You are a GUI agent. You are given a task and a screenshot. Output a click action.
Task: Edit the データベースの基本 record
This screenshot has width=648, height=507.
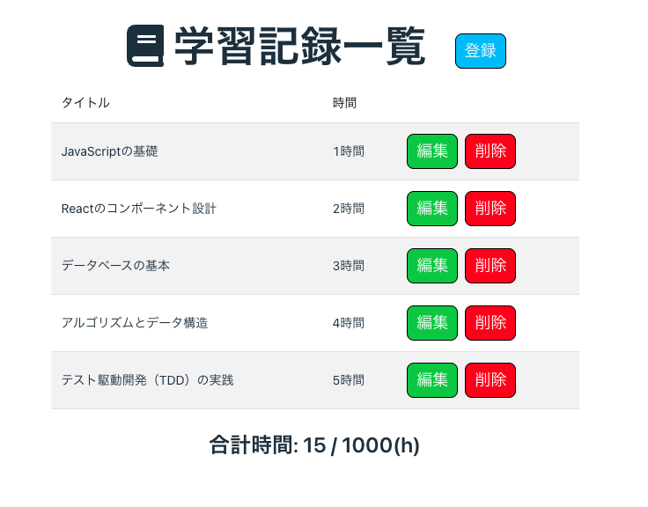432,266
